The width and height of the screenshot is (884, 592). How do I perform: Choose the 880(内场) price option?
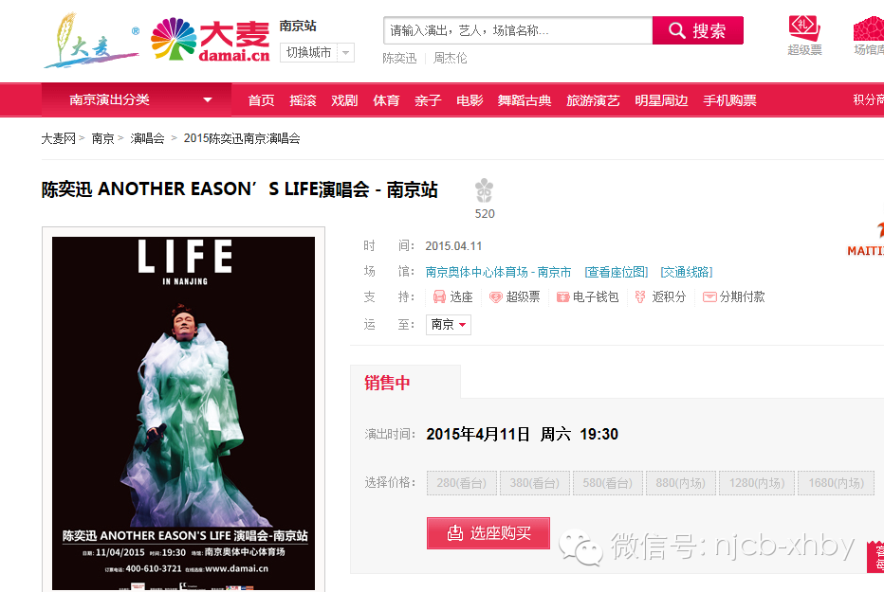[x=680, y=483]
